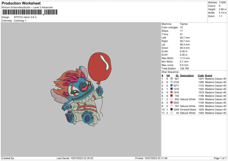Click the white swatch beside stitch count 167
The image size is (228, 161).
tap(171, 106)
